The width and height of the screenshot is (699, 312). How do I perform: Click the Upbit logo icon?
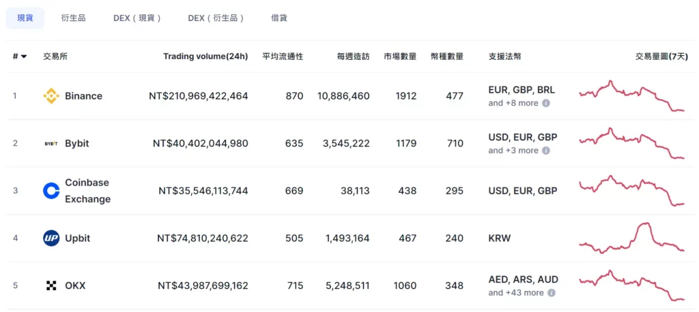51,238
